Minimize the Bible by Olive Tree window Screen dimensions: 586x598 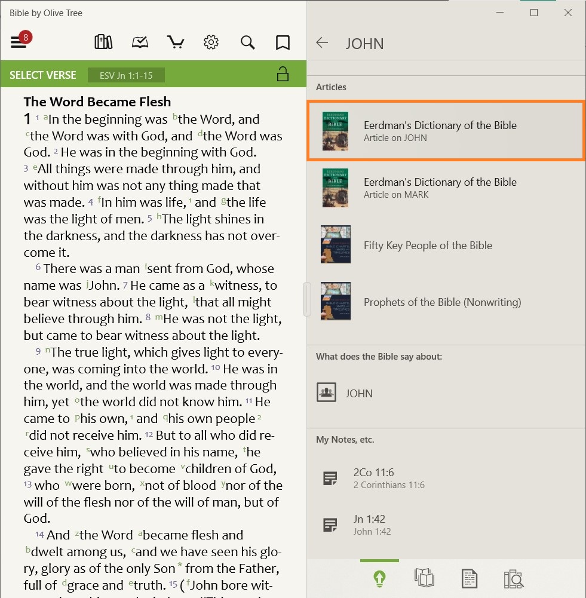pos(500,13)
